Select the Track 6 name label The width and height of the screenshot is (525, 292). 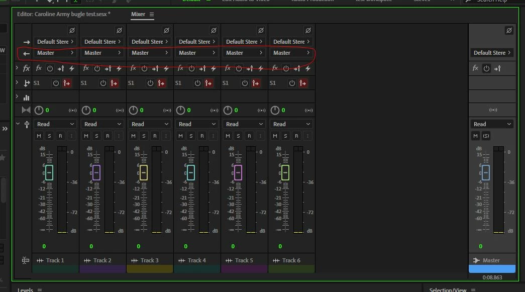pos(291,260)
